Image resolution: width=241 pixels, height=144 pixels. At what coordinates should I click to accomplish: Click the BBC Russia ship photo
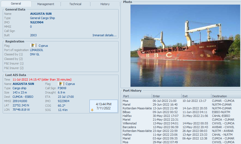(x=185, y=46)
